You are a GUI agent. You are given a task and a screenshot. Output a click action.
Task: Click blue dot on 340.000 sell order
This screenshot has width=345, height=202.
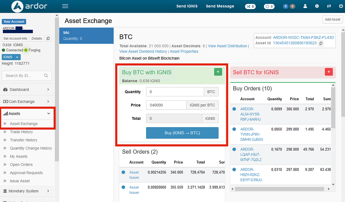click(x=123, y=172)
